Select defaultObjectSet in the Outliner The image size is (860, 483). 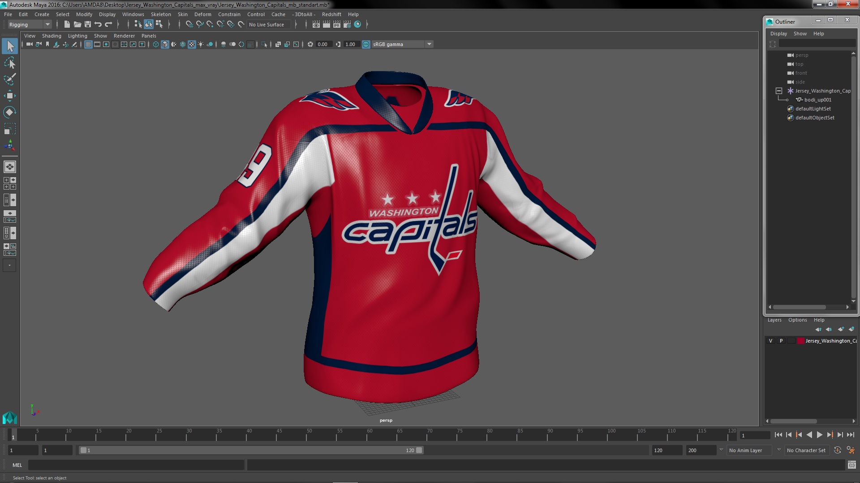click(x=814, y=118)
